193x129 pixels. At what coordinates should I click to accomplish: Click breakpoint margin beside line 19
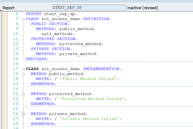click(4, 79)
